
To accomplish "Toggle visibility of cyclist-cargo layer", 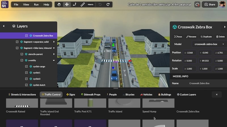I will pyautogui.click(x=26, y=67).
